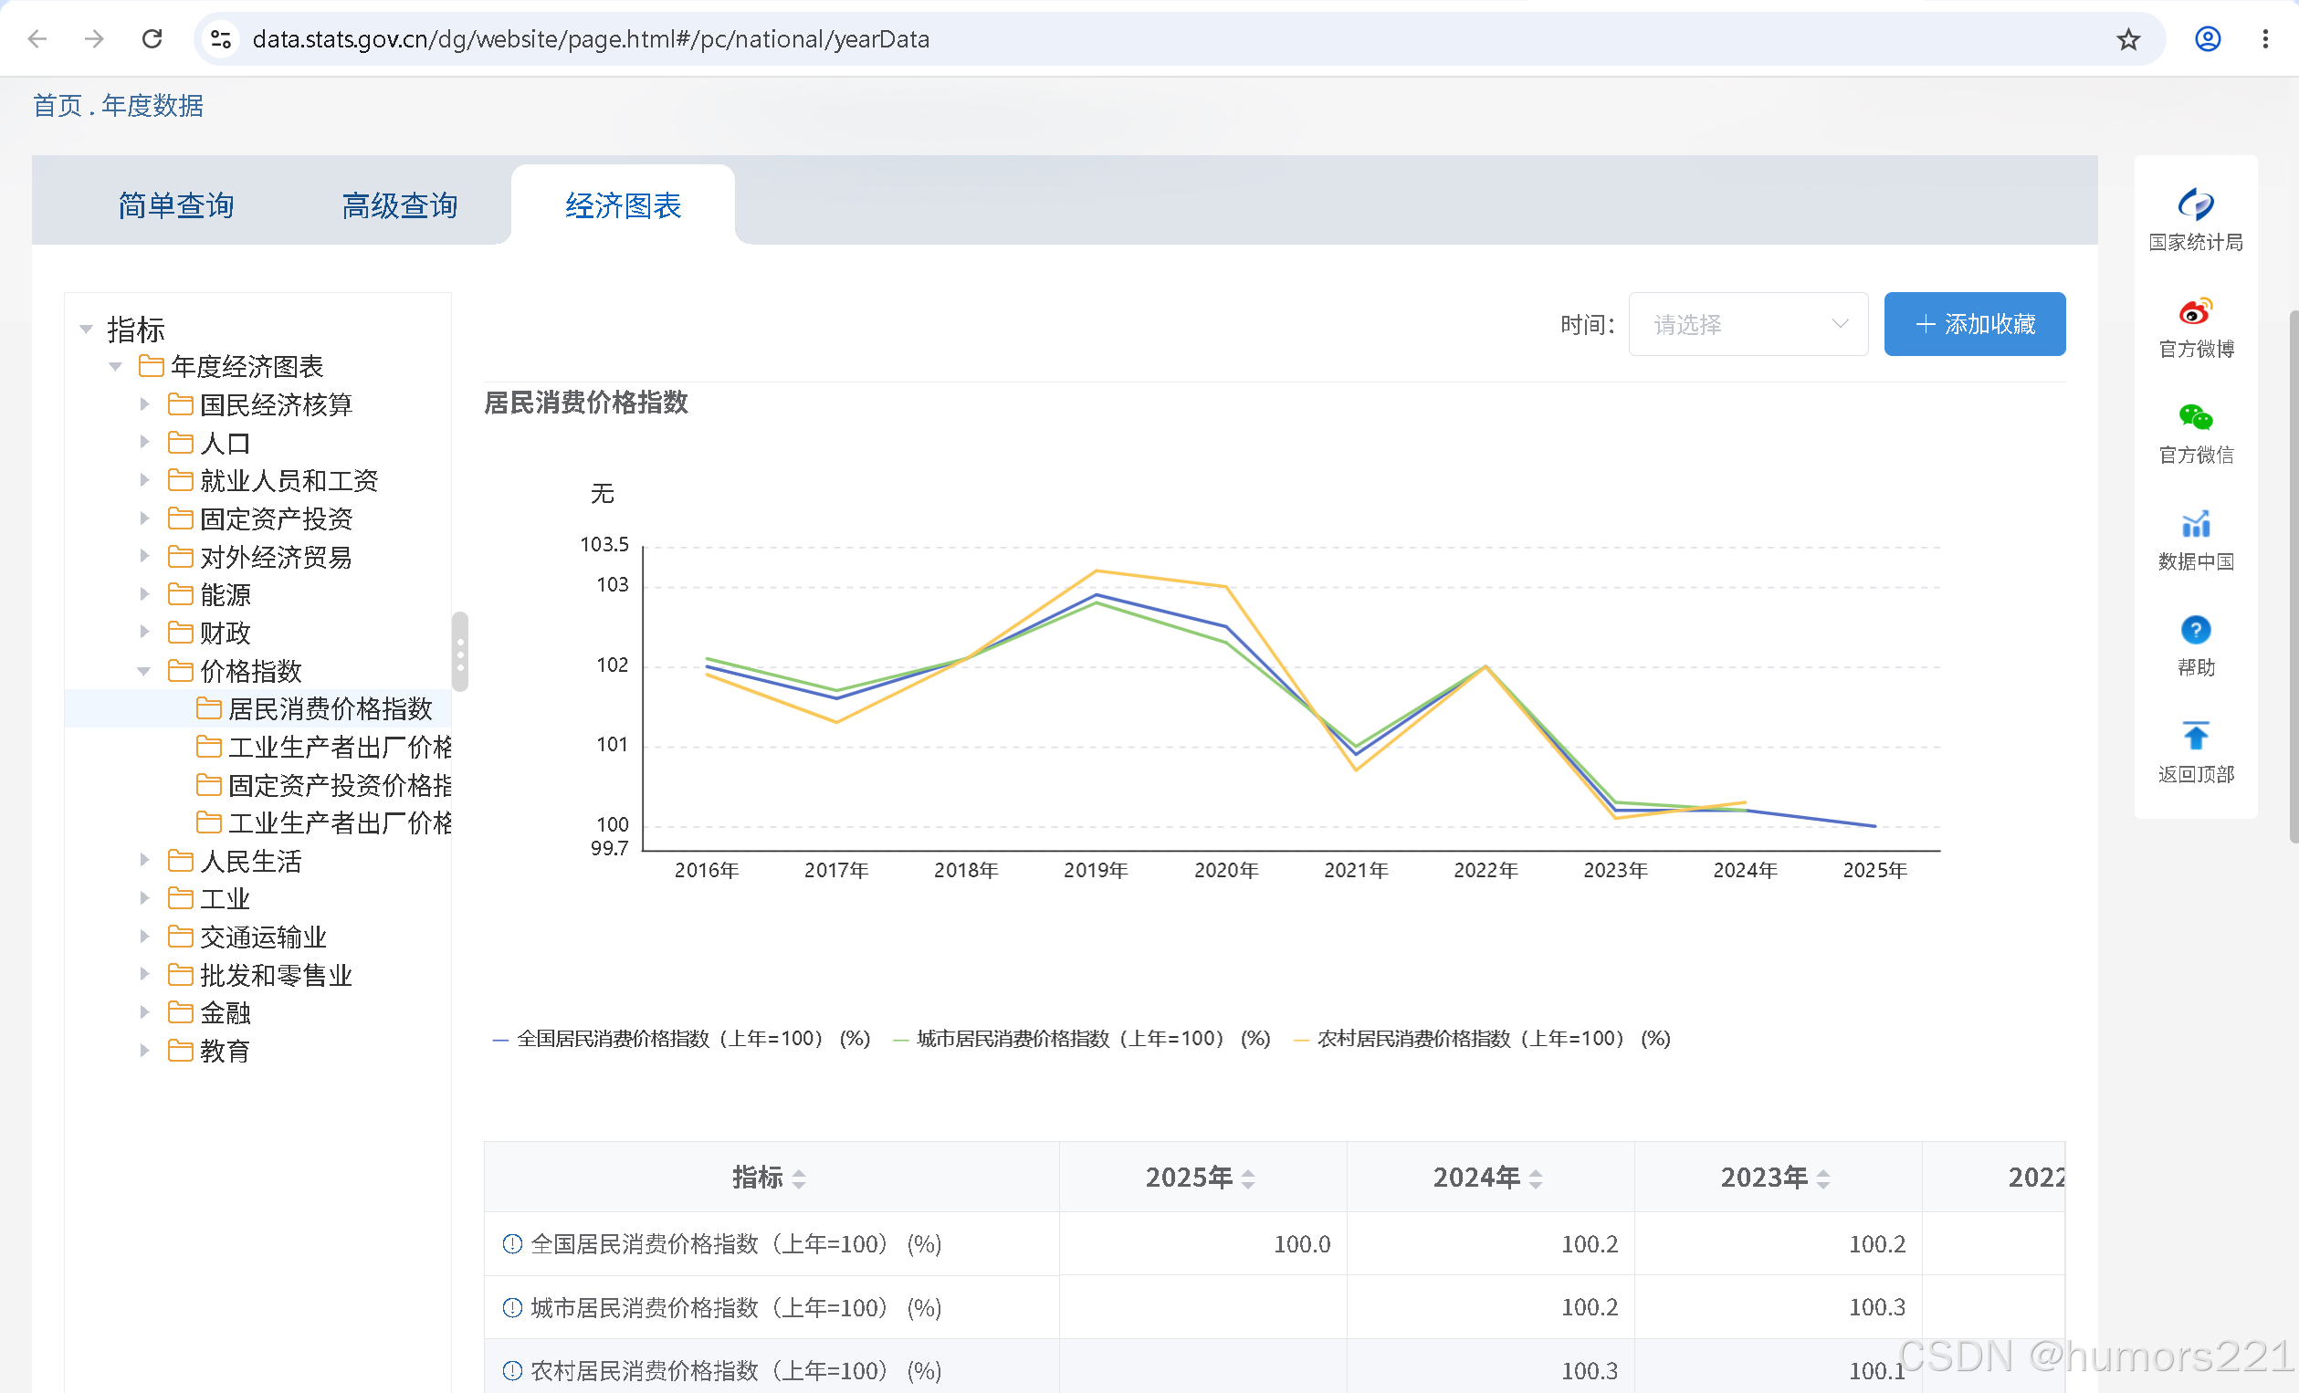Screen dimensions: 2299x1393
Task: Expand the 国民经济核算 tree folder
Action: (x=143, y=404)
